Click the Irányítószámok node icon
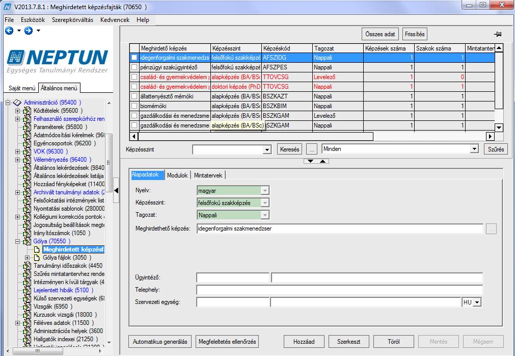 click(x=28, y=233)
